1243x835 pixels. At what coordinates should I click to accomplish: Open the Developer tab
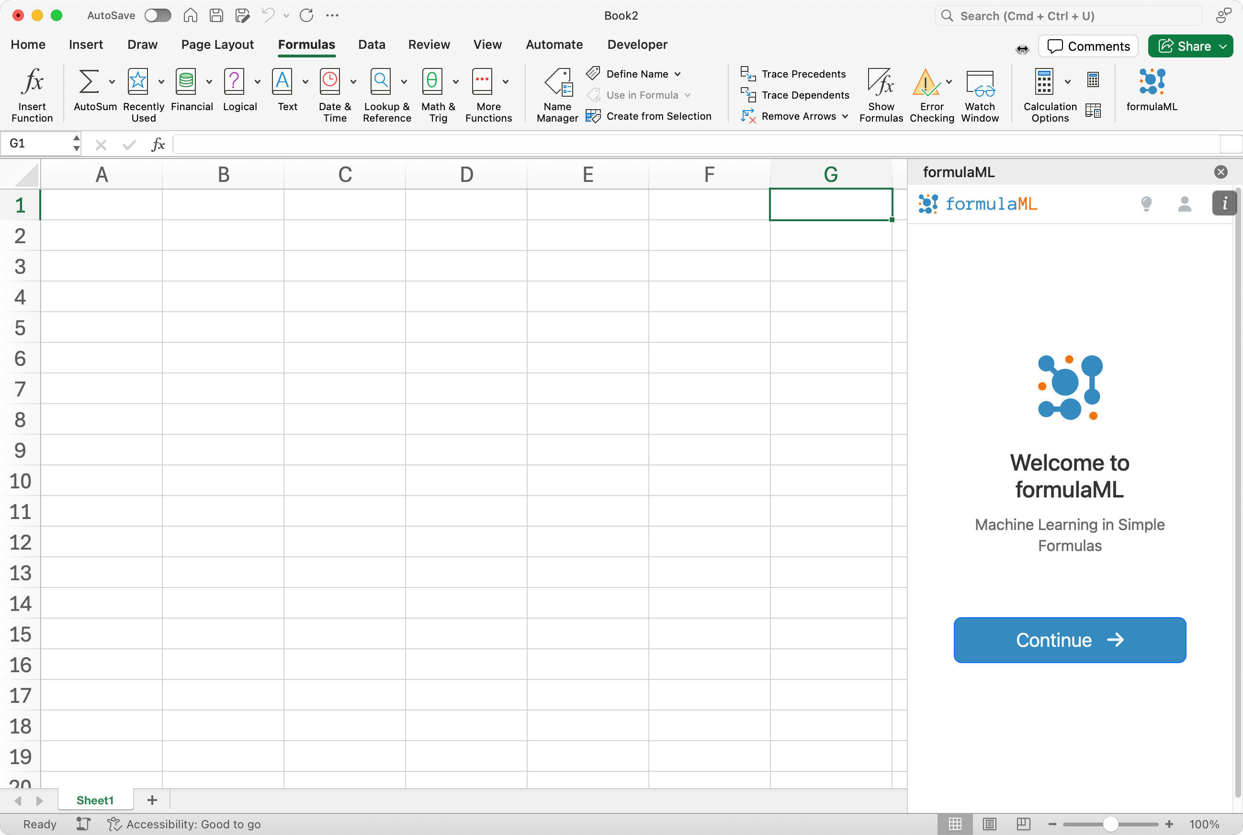pyautogui.click(x=637, y=45)
